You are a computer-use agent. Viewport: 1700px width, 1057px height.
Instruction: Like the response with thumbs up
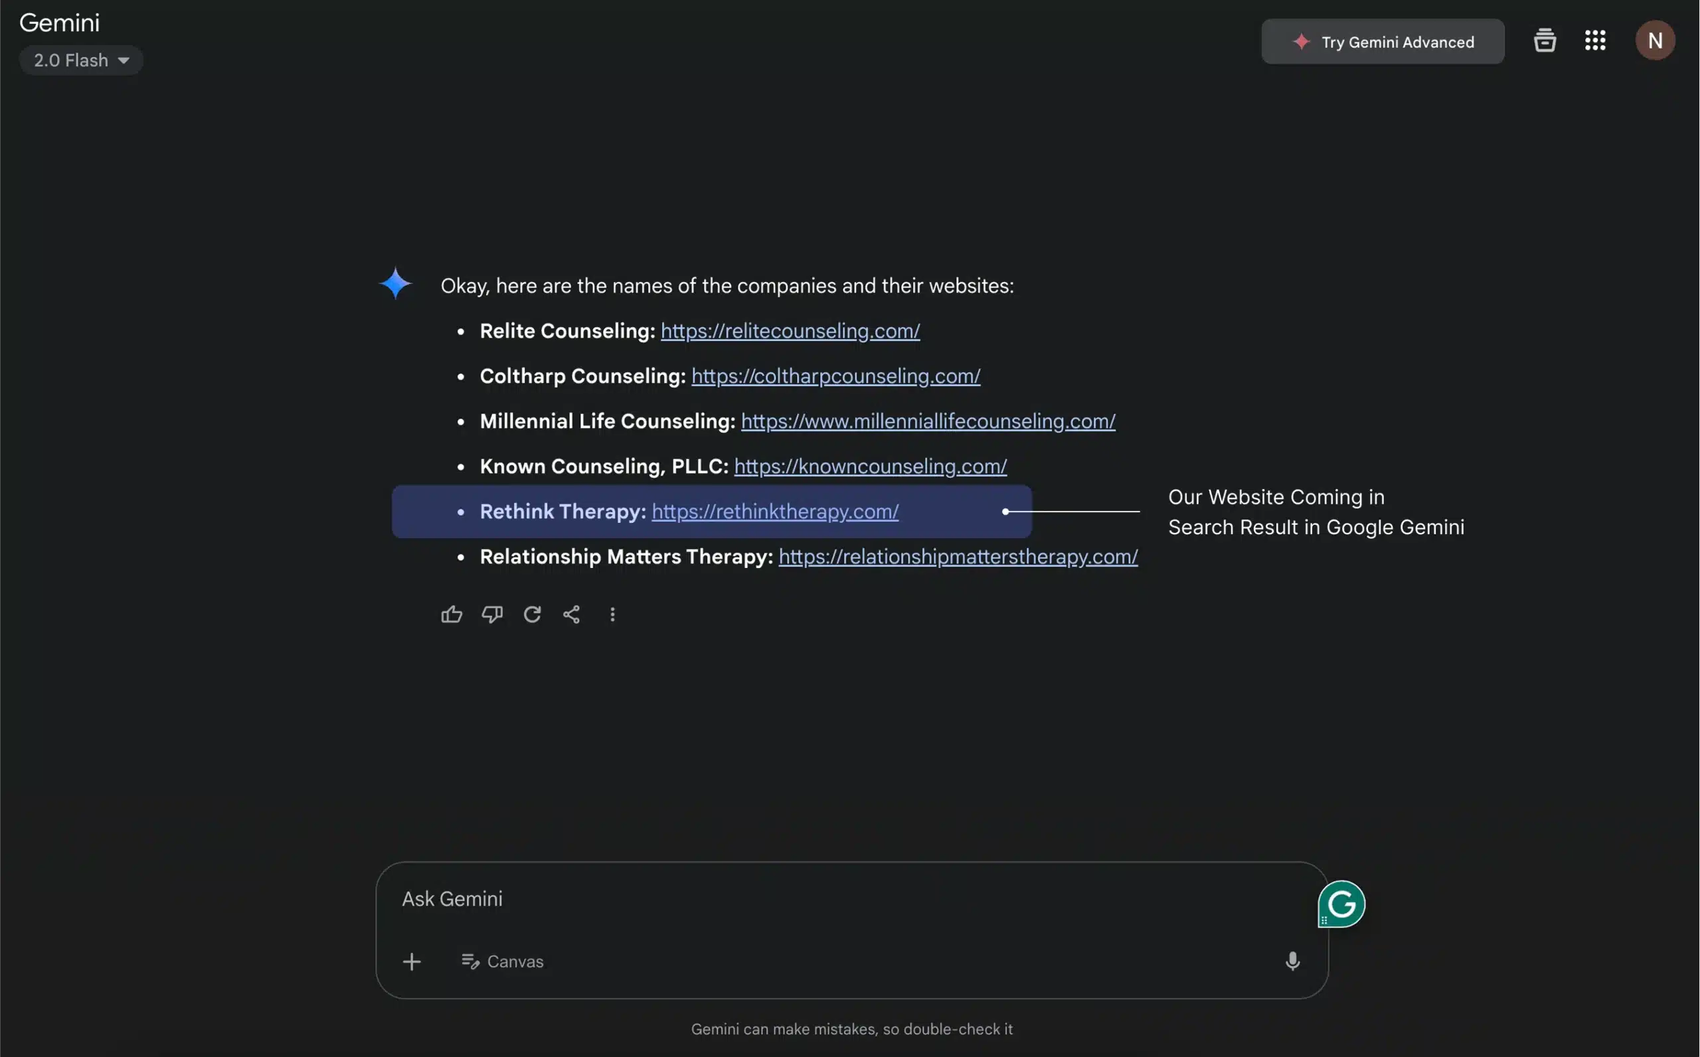point(452,614)
